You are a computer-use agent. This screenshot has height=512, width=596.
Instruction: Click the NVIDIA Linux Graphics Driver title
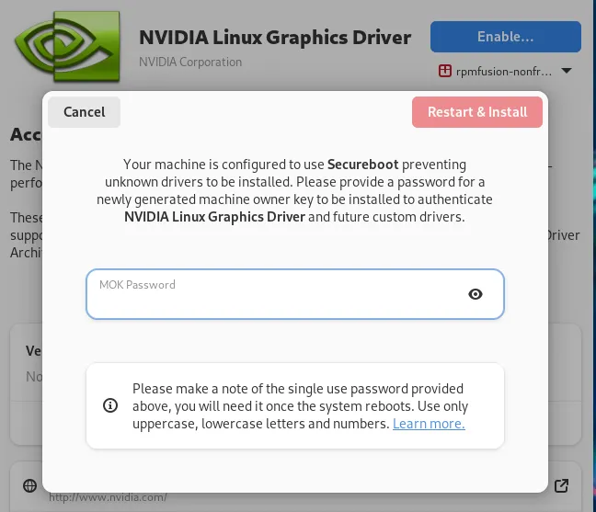[x=275, y=38]
